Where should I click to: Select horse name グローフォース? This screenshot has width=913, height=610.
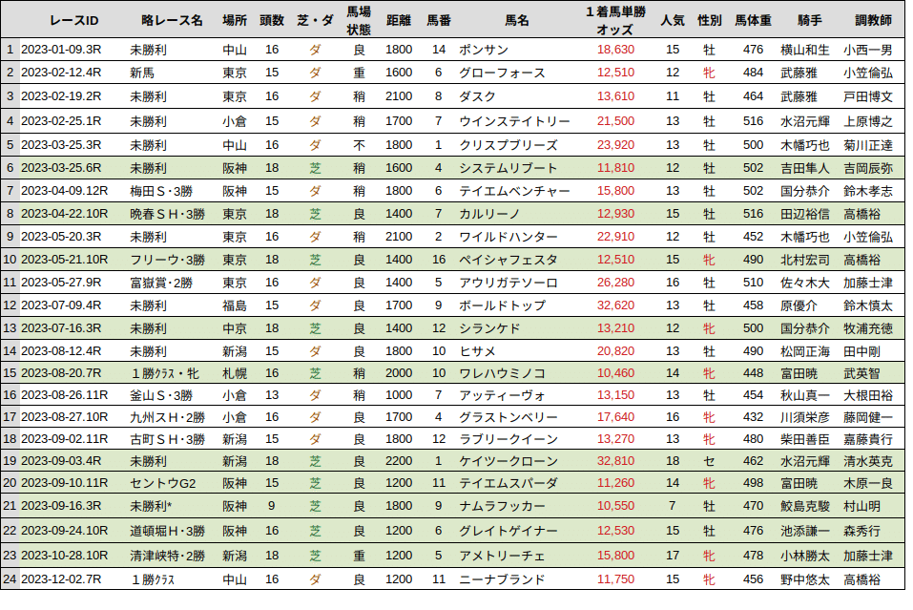pyautogui.click(x=502, y=73)
